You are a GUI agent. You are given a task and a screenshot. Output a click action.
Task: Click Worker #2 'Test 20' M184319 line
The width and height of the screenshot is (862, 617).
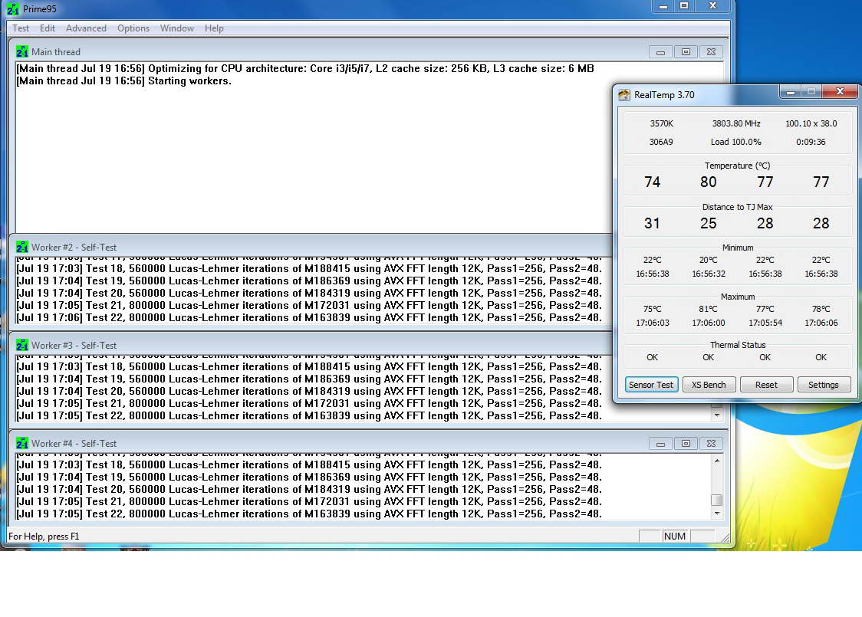(x=309, y=294)
